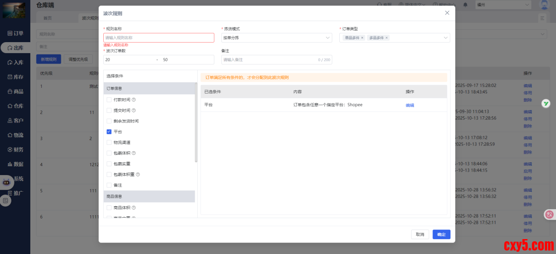The width and height of the screenshot is (556, 254).
Task: Remove the 单品多件 tag via its x icon
Action: coord(362,38)
